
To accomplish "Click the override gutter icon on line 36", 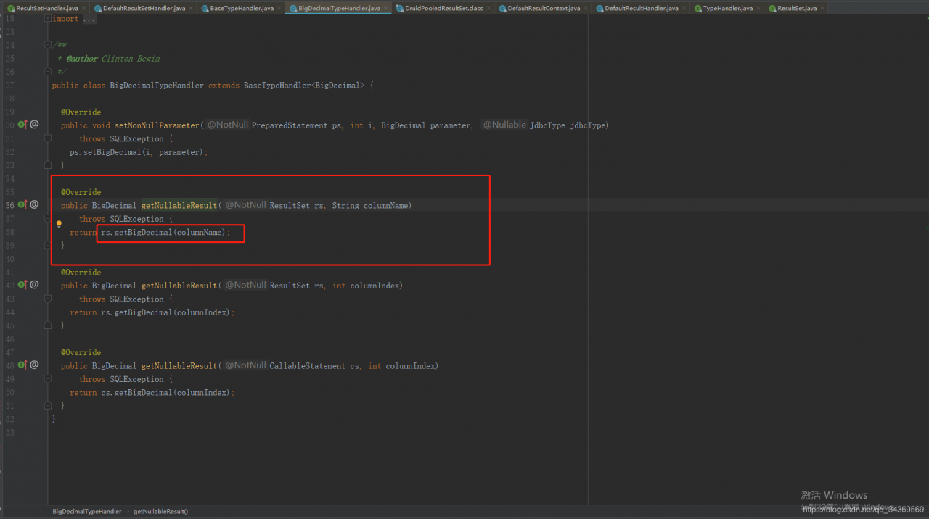I will [x=22, y=205].
